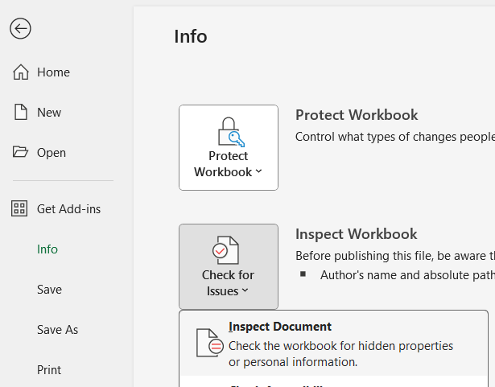Click the Inspect Document page icon
Viewport: 495px width, 387px height.
tap(209, 343)
